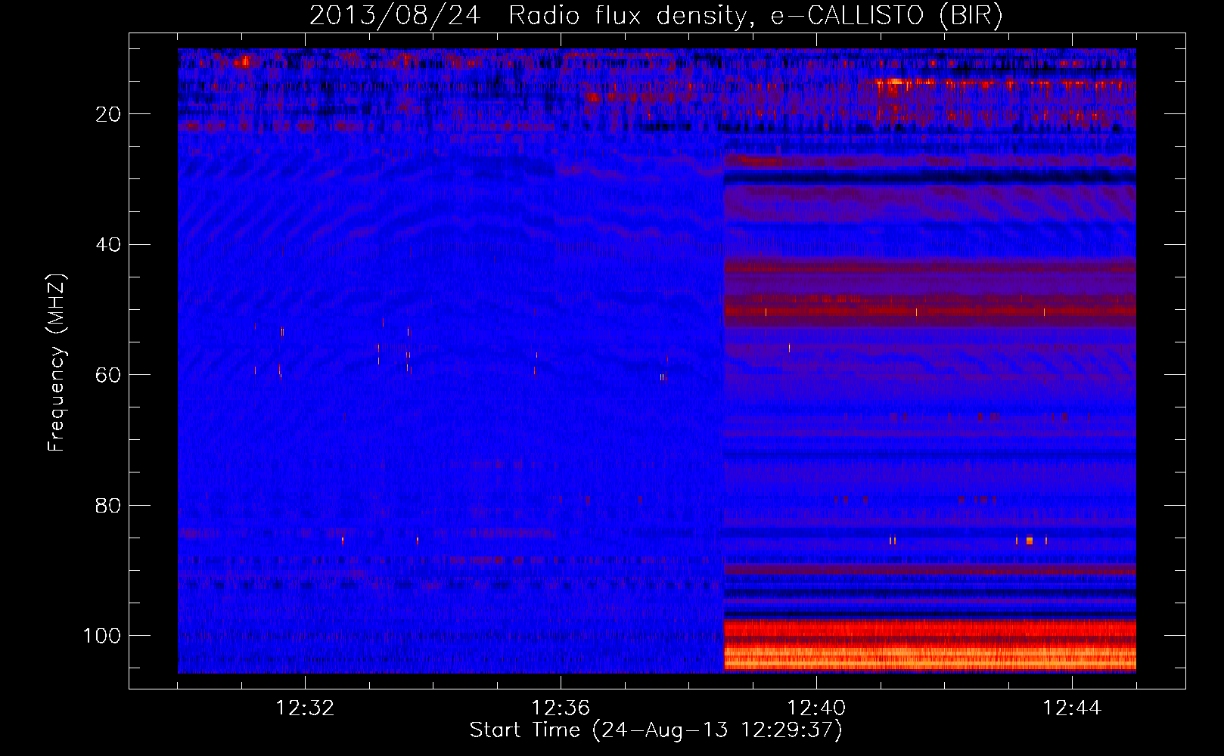The width and height of the screenshot is (1224, 756).
Task: Click the '12:32' time tick label
Action: 305,708
